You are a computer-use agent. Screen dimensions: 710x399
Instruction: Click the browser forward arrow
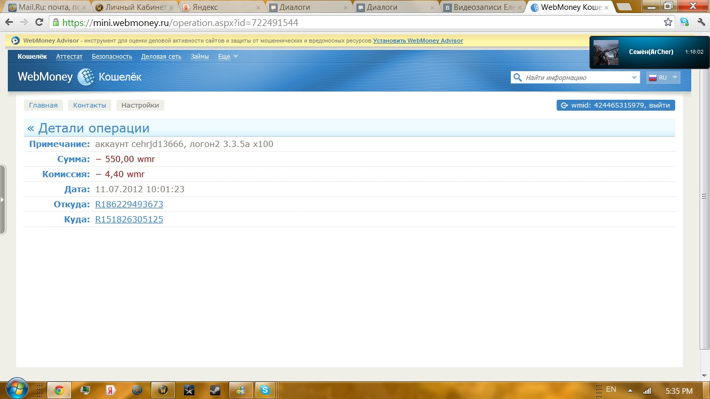pos(24,23)
